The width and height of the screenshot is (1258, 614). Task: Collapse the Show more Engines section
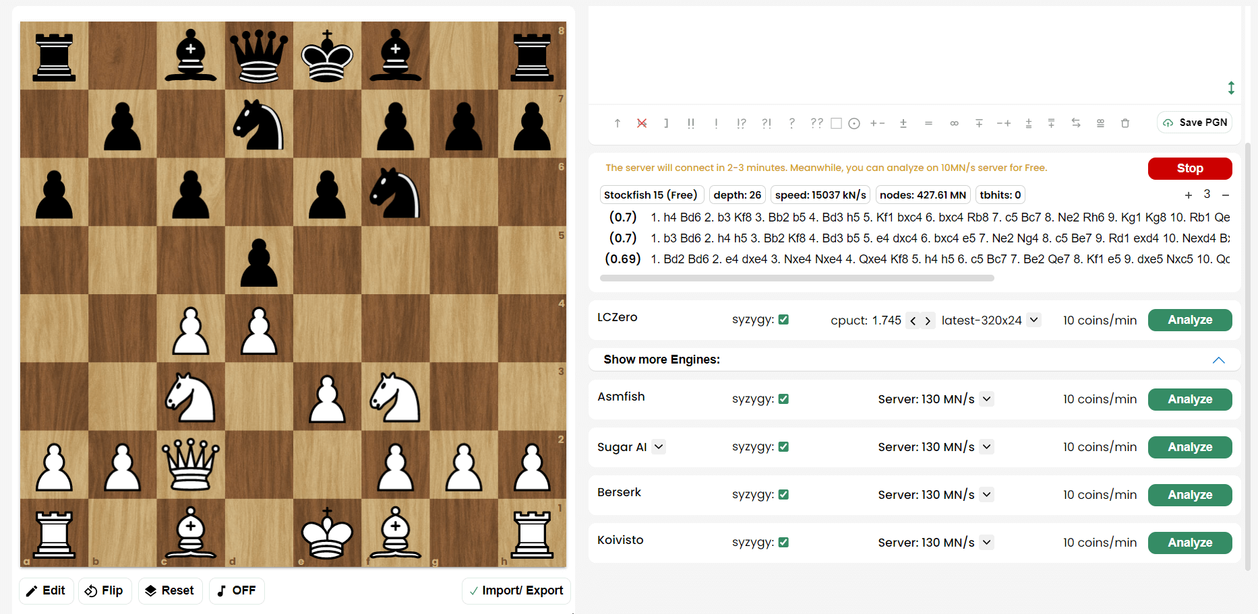1218,360
